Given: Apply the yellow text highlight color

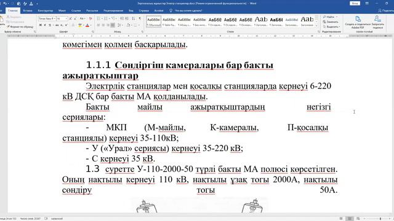Looking at the screenshot, I should click(79, 25).
